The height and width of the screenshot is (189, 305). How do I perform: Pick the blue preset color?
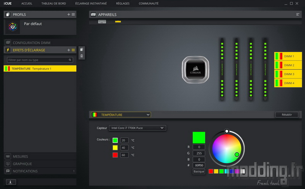(x=232, y=171)
